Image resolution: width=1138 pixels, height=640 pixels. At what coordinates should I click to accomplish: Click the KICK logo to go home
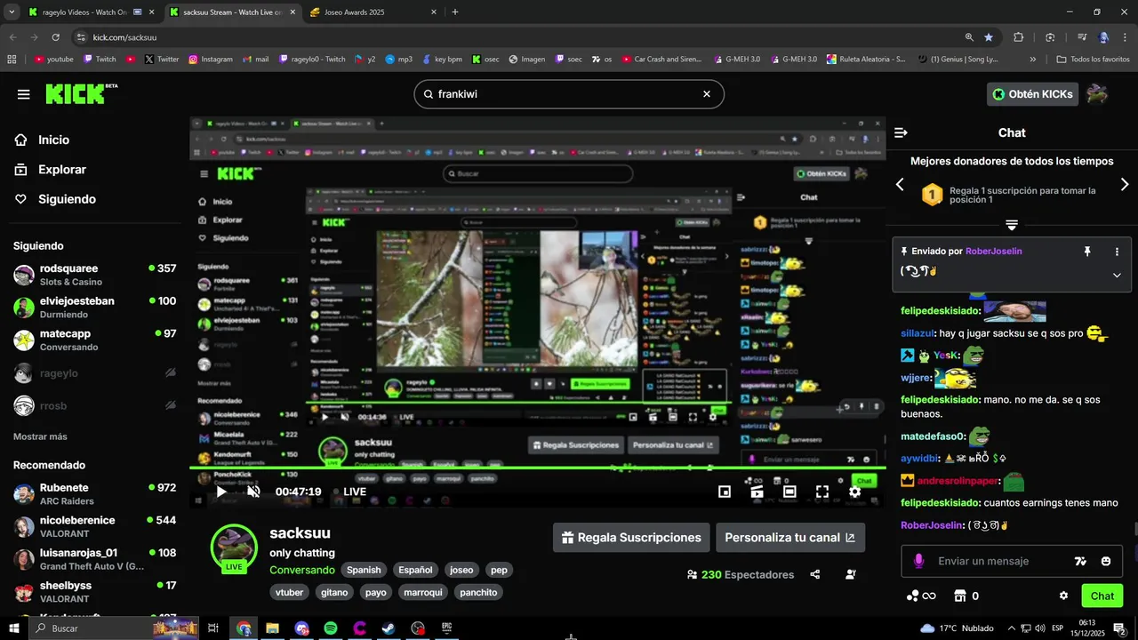click(x=80, y=93)
